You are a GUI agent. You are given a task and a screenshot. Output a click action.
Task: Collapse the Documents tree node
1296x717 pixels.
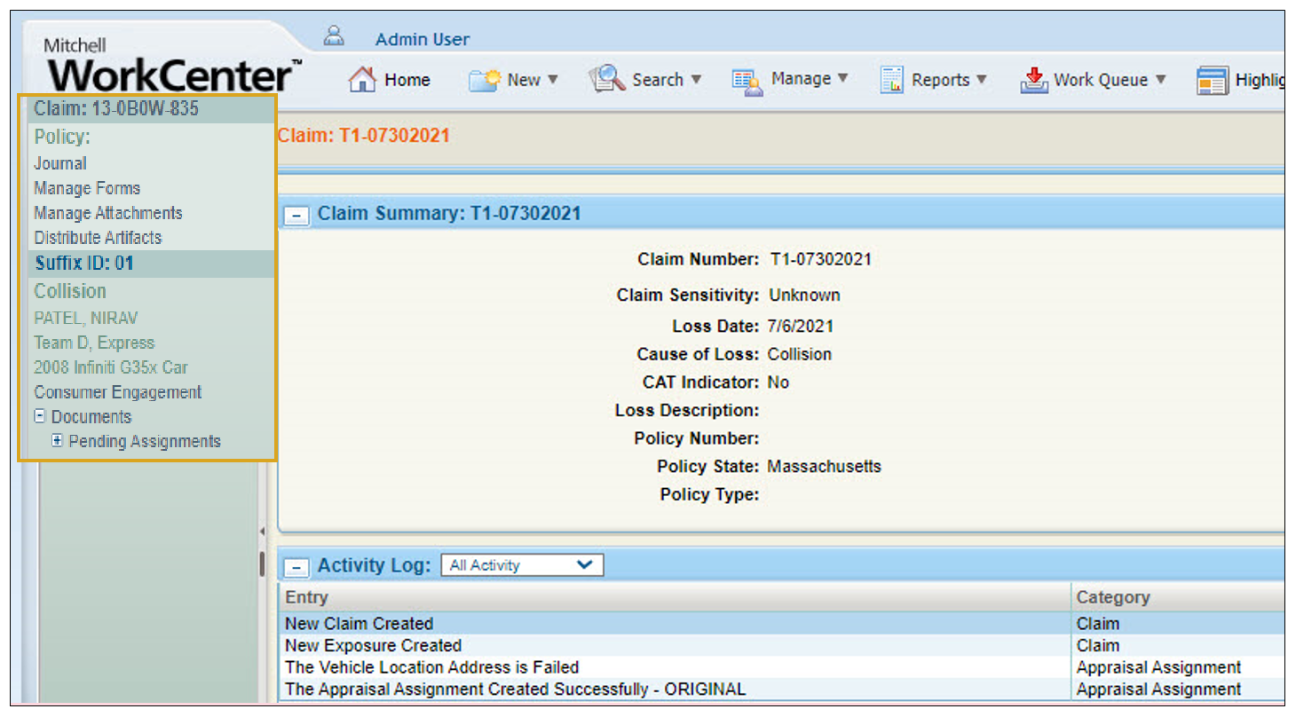pos(39,416)
